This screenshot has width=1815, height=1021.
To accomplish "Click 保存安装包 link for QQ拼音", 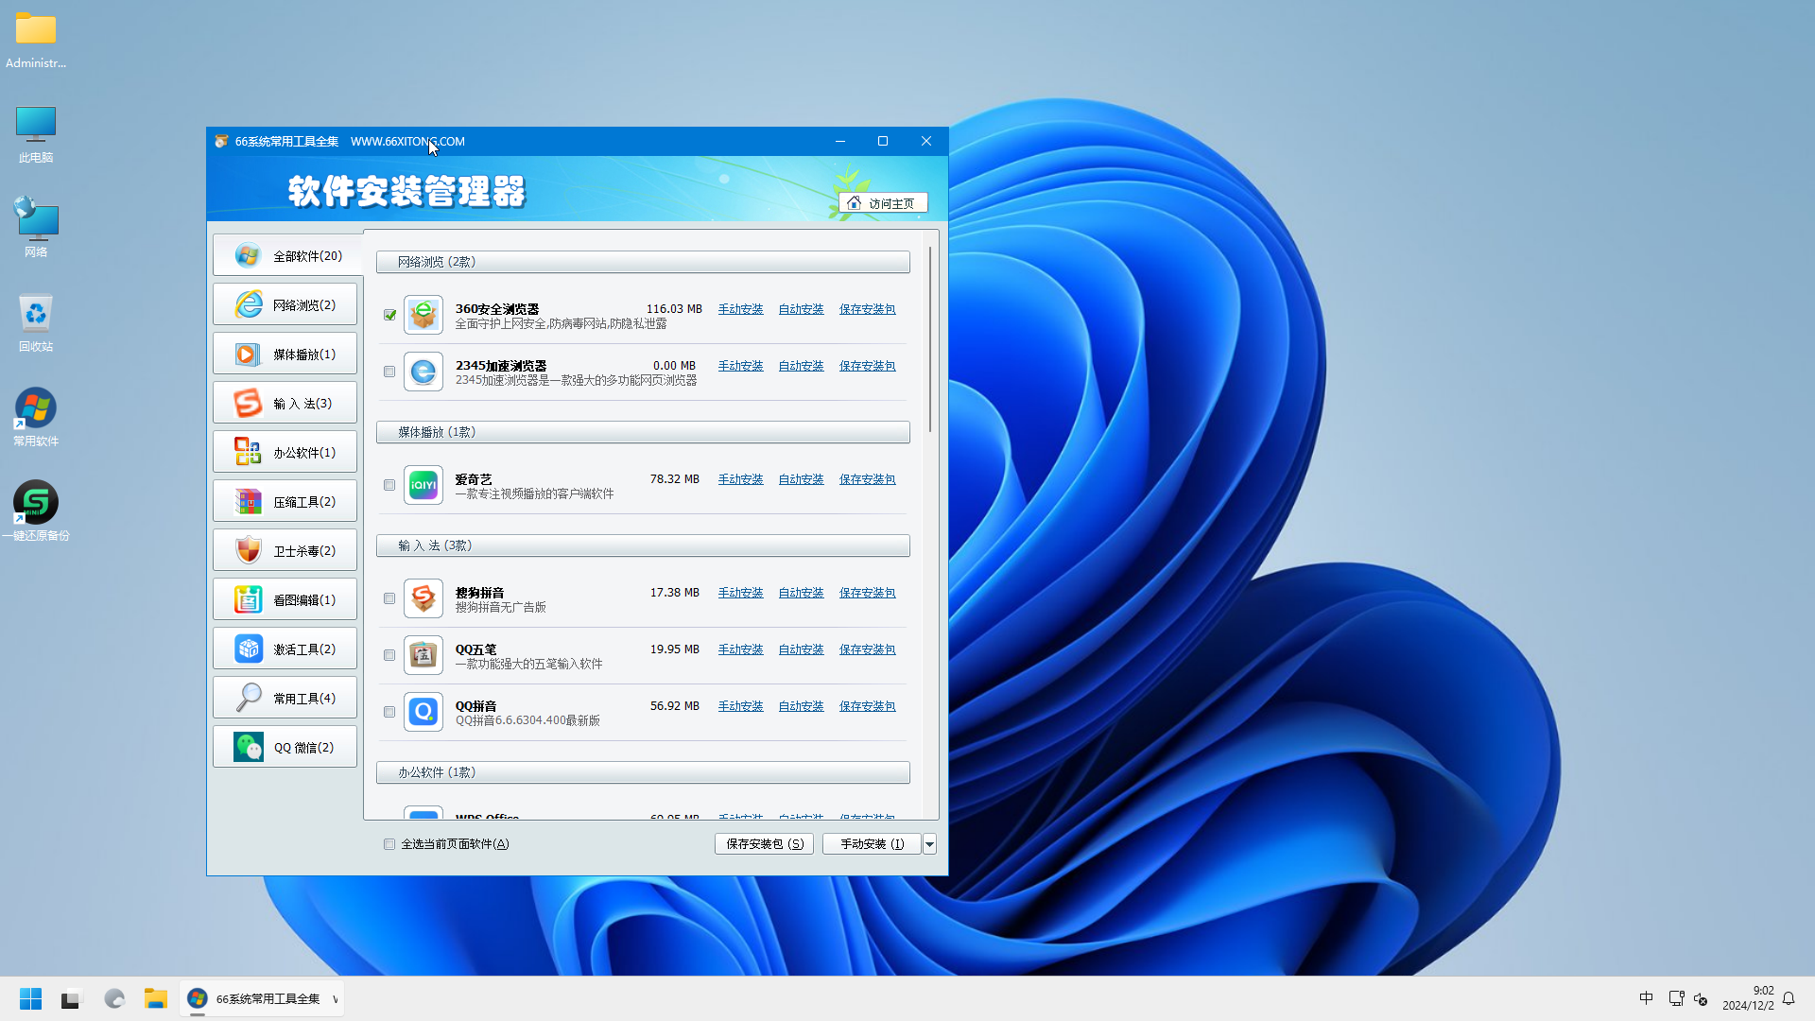I will pos(867,706).
